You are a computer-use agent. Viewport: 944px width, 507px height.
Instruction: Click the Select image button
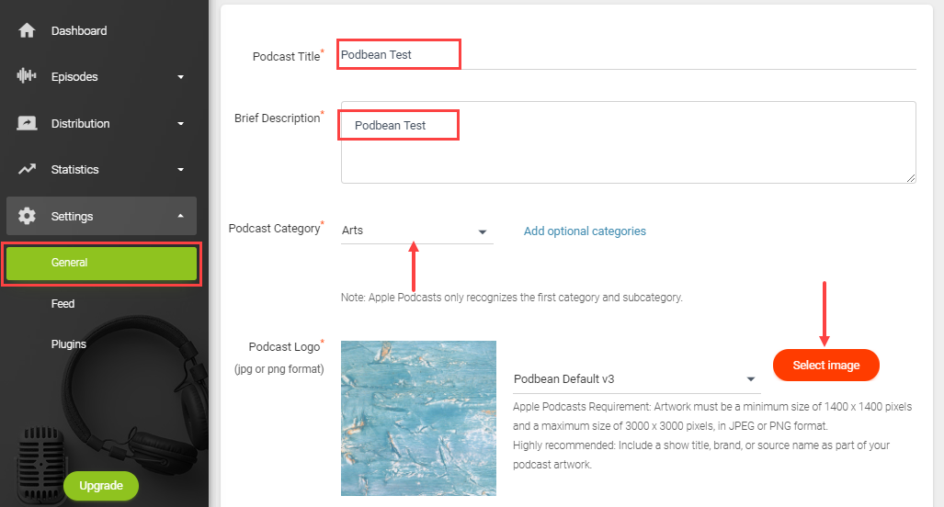tap(826, 365)
